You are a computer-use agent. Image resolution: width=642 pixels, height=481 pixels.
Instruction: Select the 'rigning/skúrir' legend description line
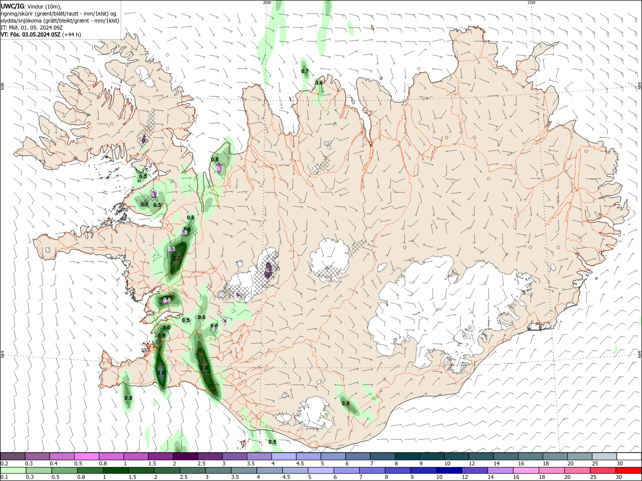[59, 14]
